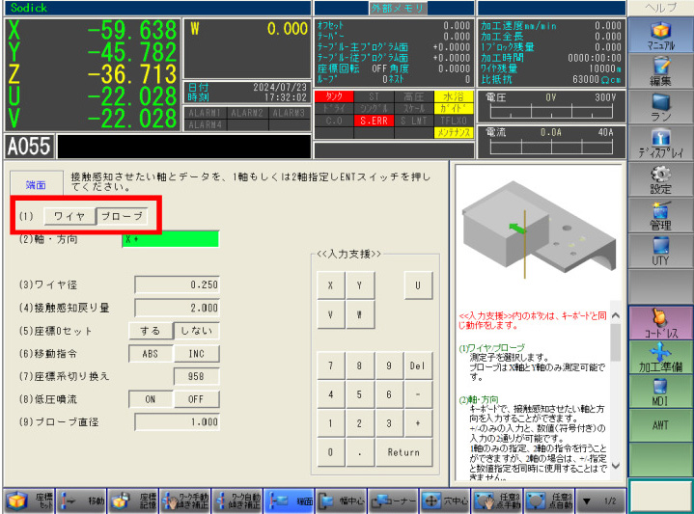Tap keypad button V
Screen dimensions: 694x514
[331, 314]
